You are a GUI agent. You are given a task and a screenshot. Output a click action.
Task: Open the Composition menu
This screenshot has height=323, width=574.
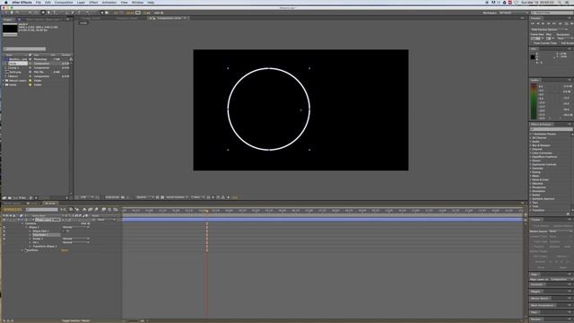(x=64, y=2)
